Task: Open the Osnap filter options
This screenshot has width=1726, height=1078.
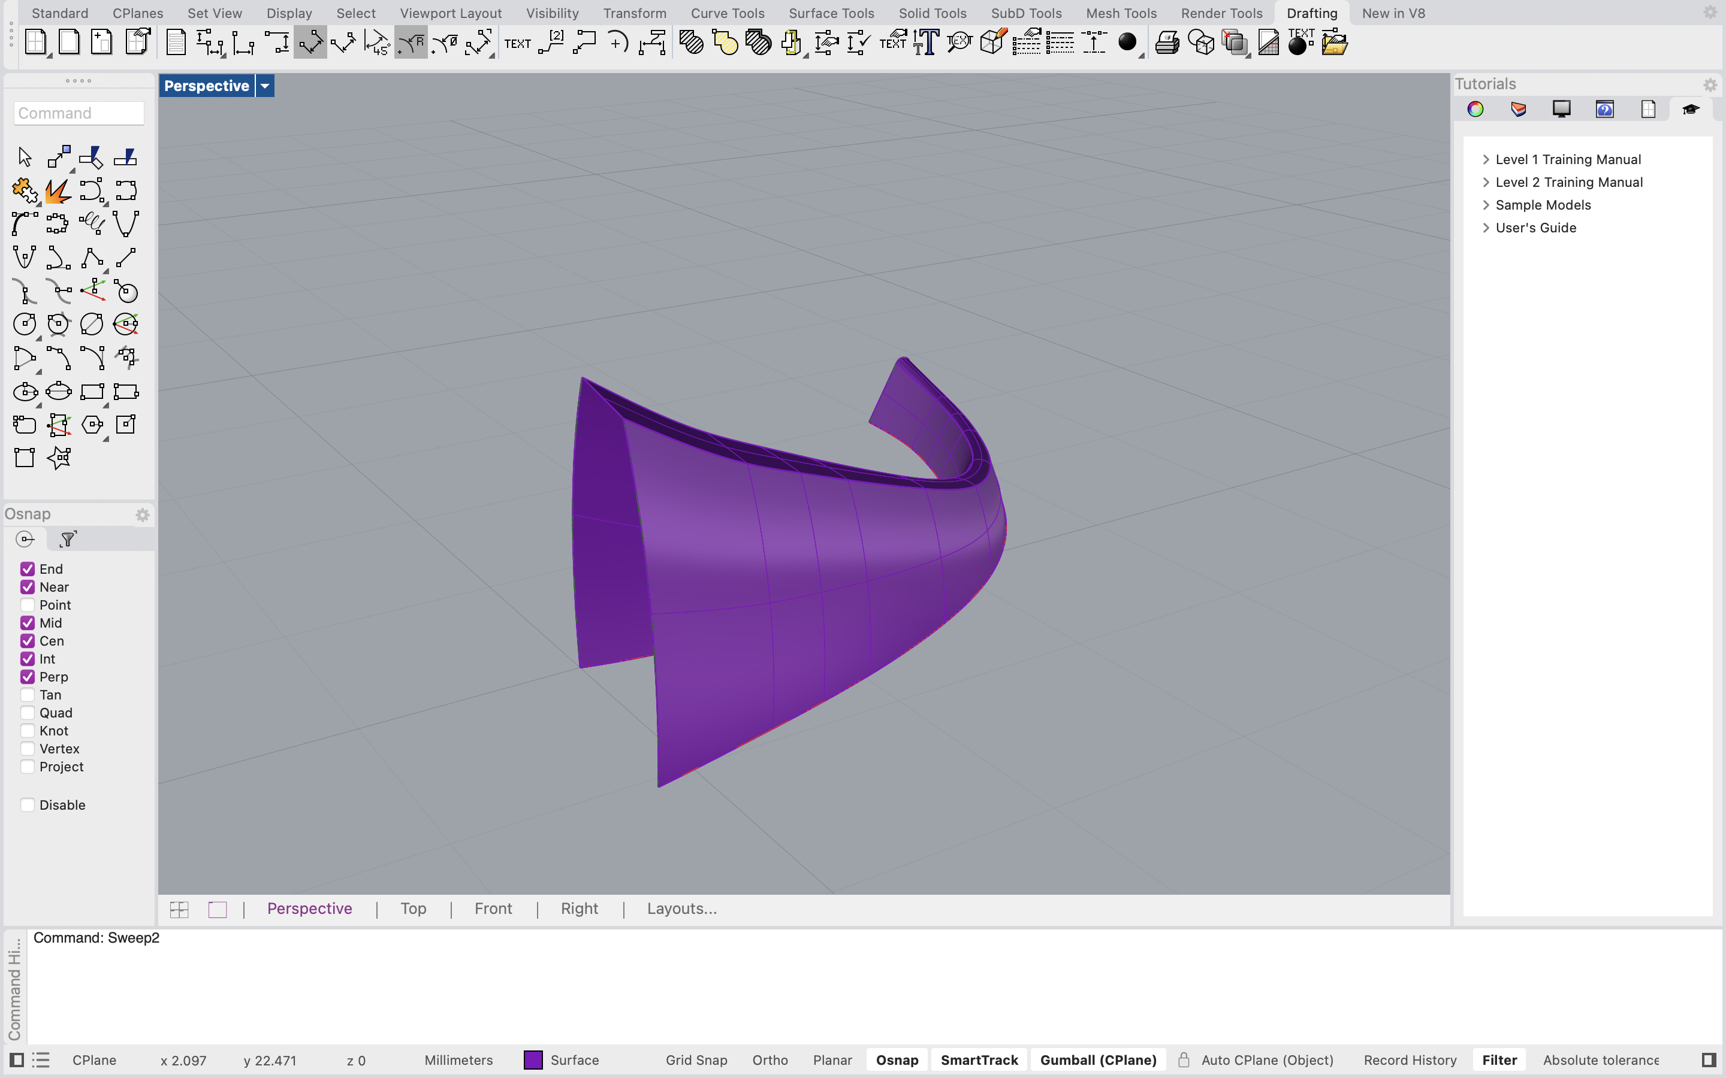Action: tap(67, 539)
